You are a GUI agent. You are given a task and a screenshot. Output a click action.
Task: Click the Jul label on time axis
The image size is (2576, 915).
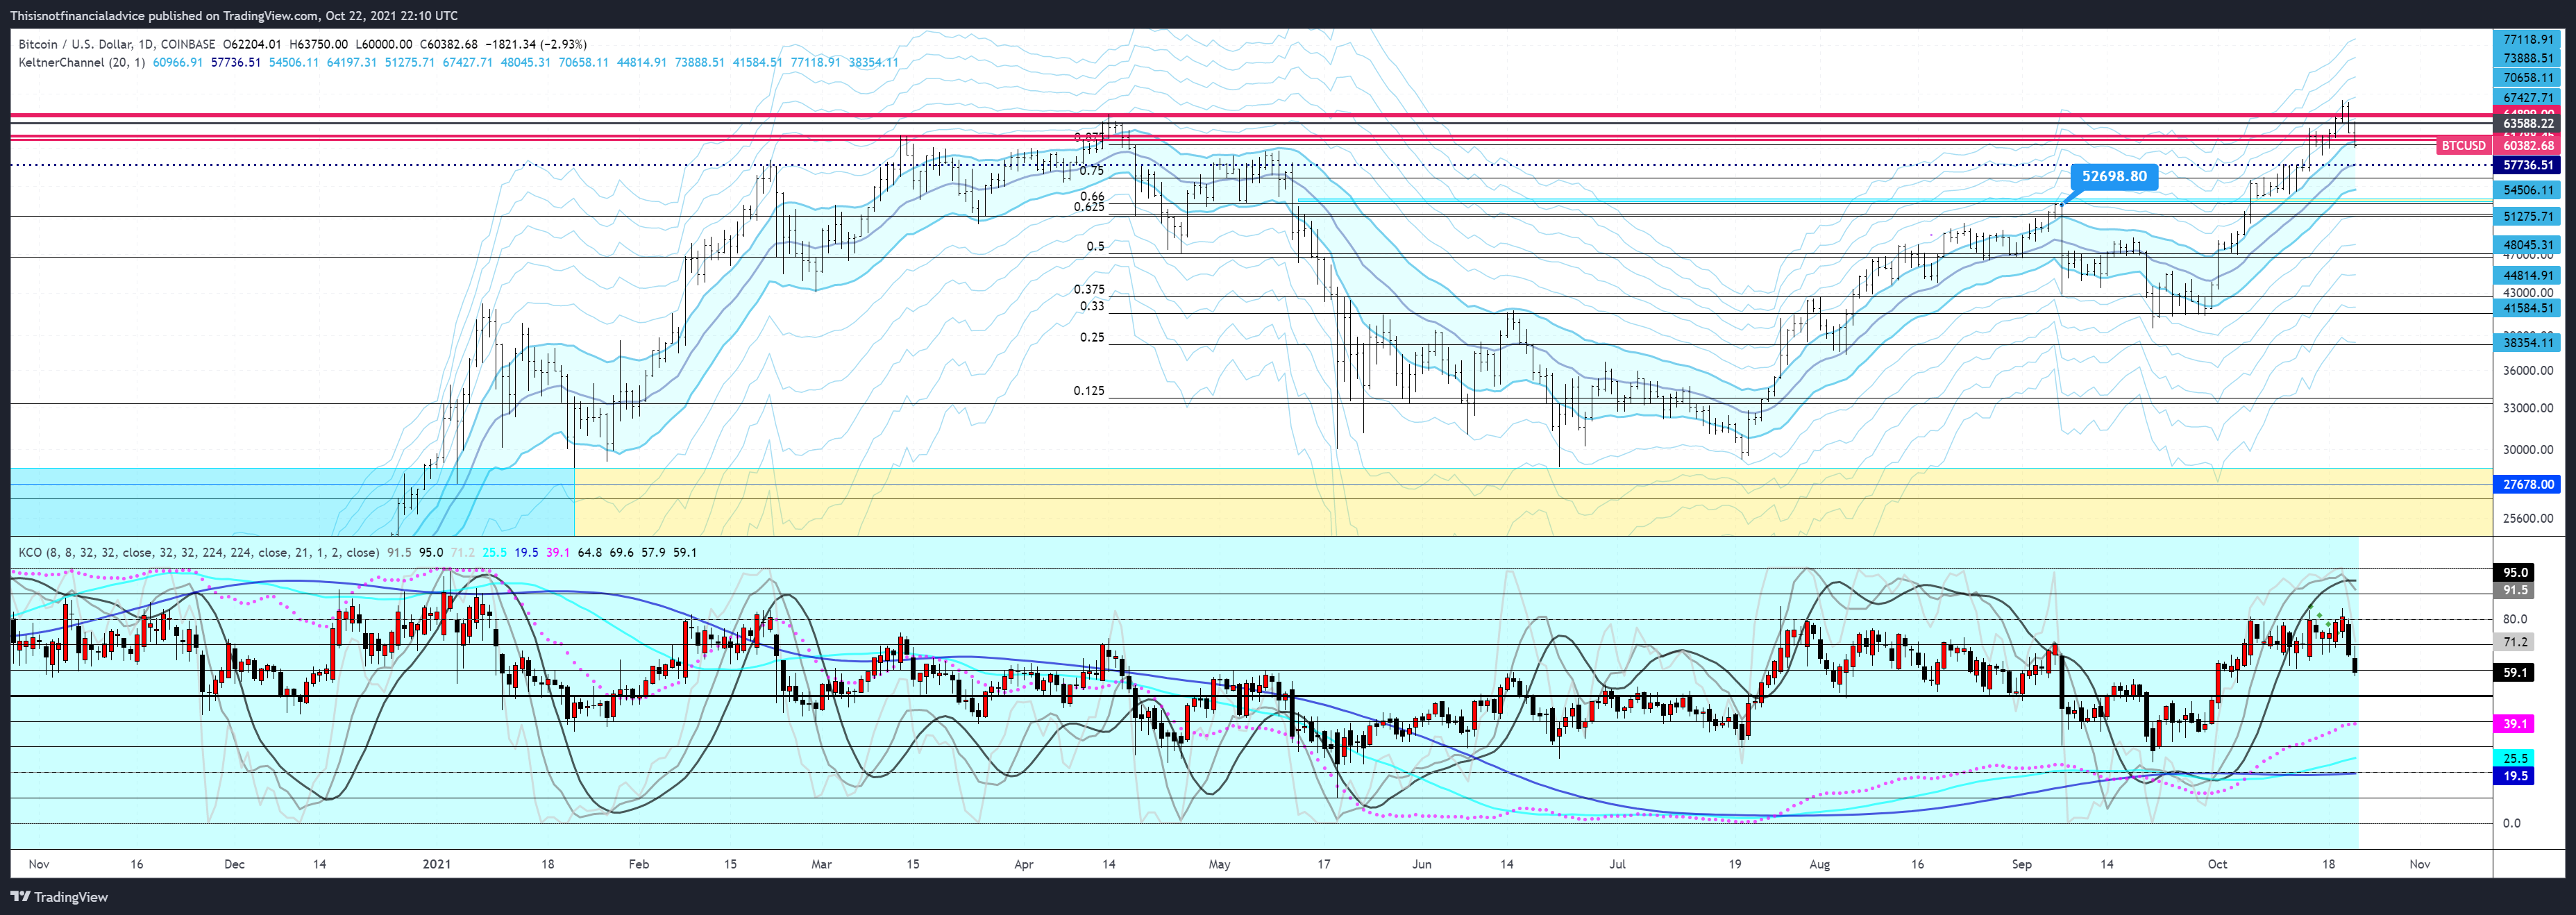point(1618,864)
